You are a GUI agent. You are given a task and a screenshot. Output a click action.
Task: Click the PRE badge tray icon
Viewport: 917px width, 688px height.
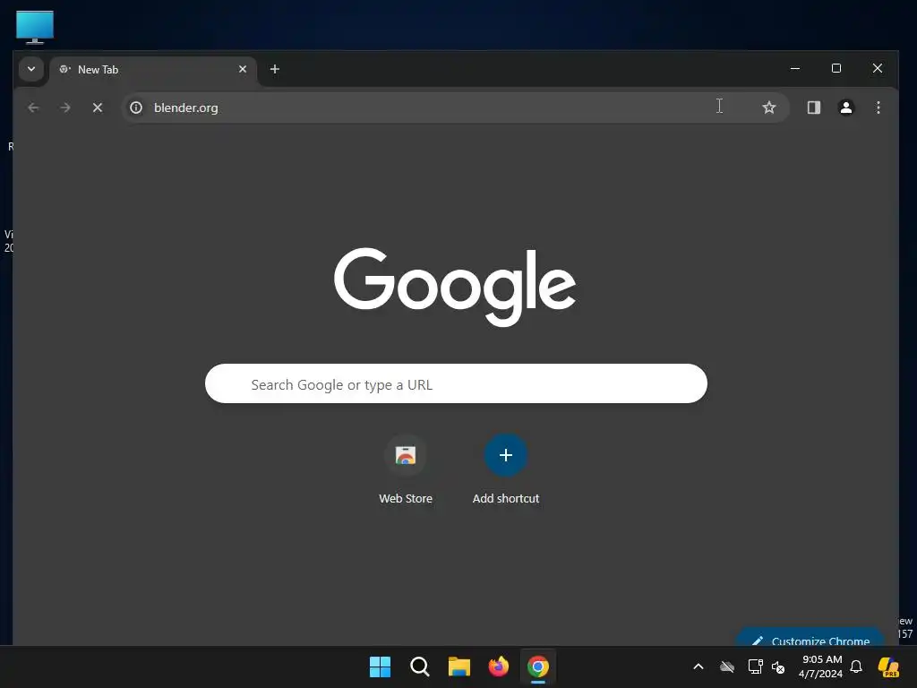tap(888, 666)
